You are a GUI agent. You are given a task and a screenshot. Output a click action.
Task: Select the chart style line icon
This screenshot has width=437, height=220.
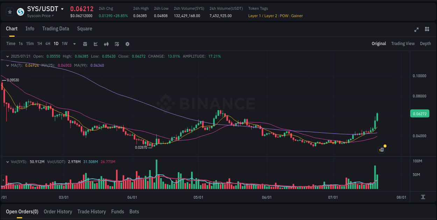(x=95, y=44)
